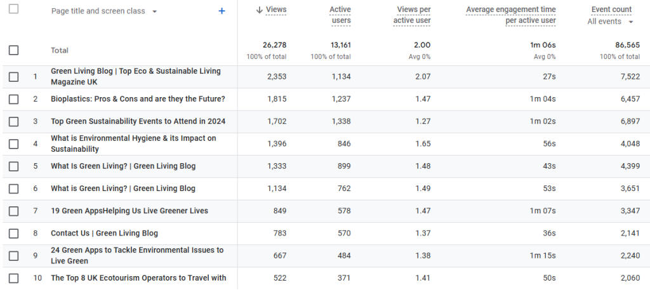
Task: Click views value 522
Action: (x=280, y=278)
